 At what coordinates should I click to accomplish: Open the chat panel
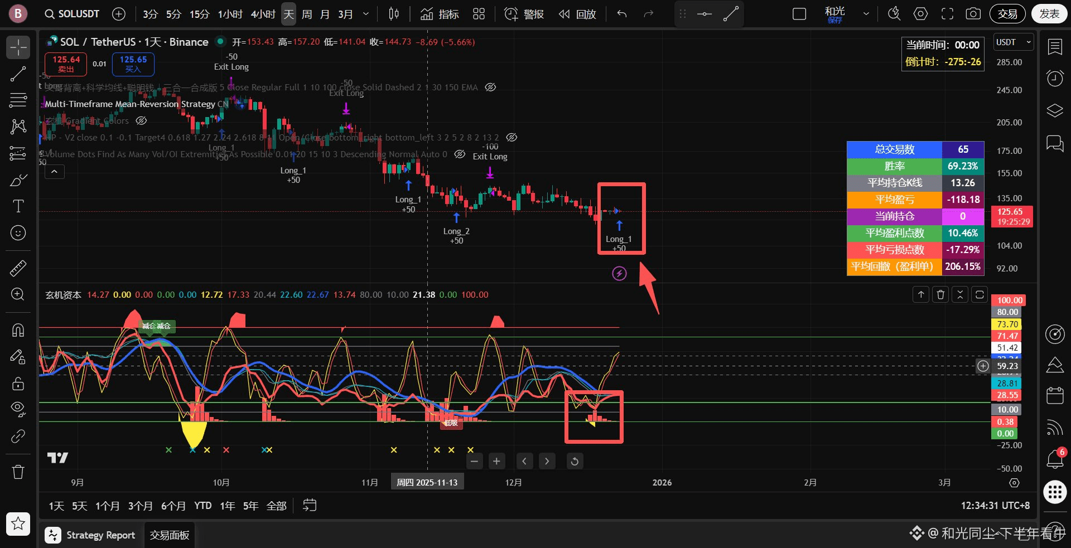(1055, 143)
